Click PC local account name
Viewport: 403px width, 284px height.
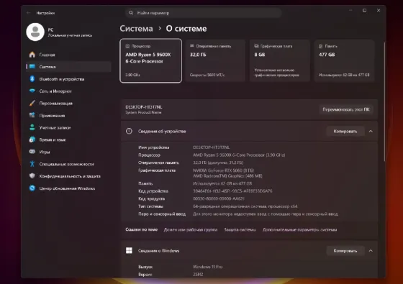(x=50, y=29)
